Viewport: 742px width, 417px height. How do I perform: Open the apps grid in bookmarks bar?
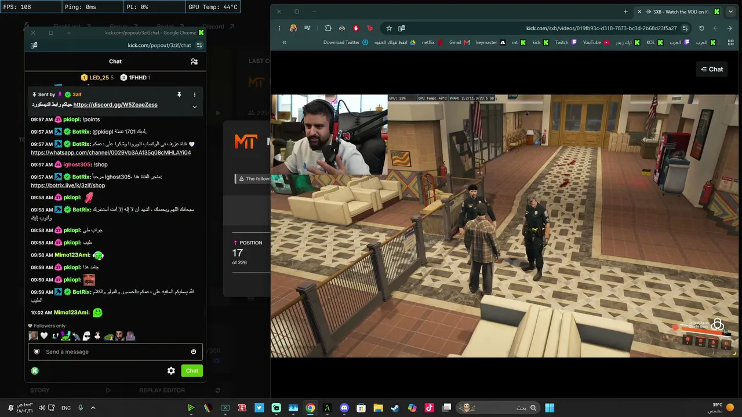(x=730, y=42)
